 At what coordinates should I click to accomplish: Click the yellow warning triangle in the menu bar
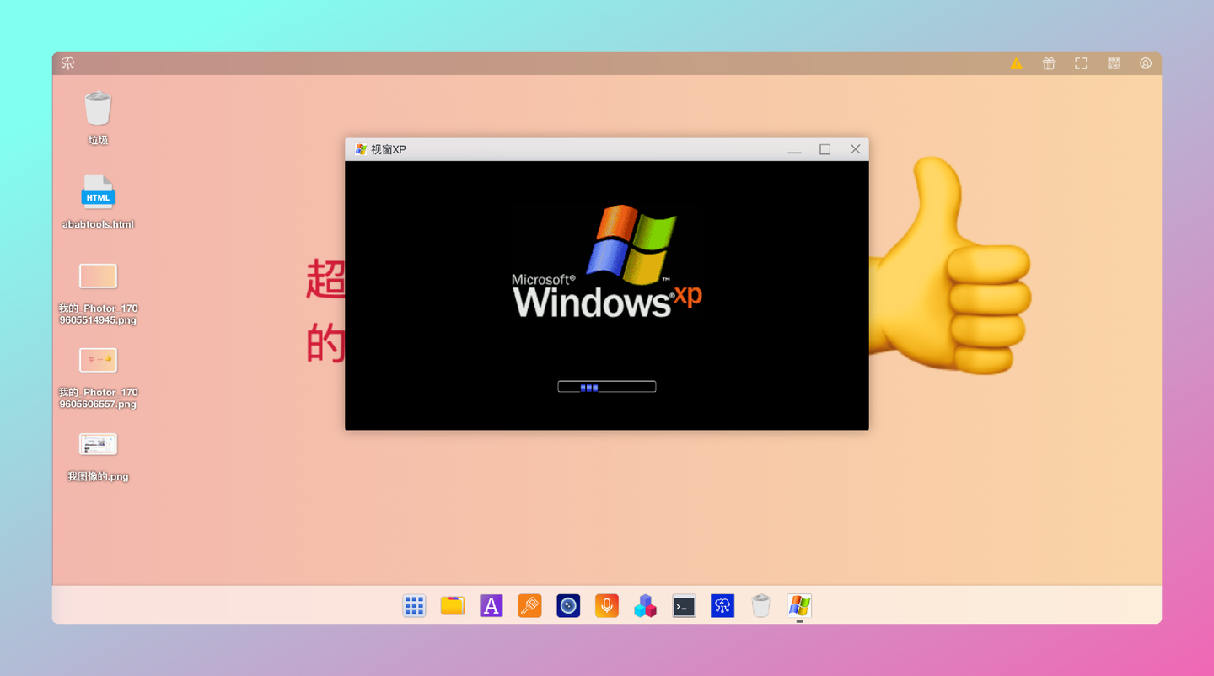tap(1016, 62)
